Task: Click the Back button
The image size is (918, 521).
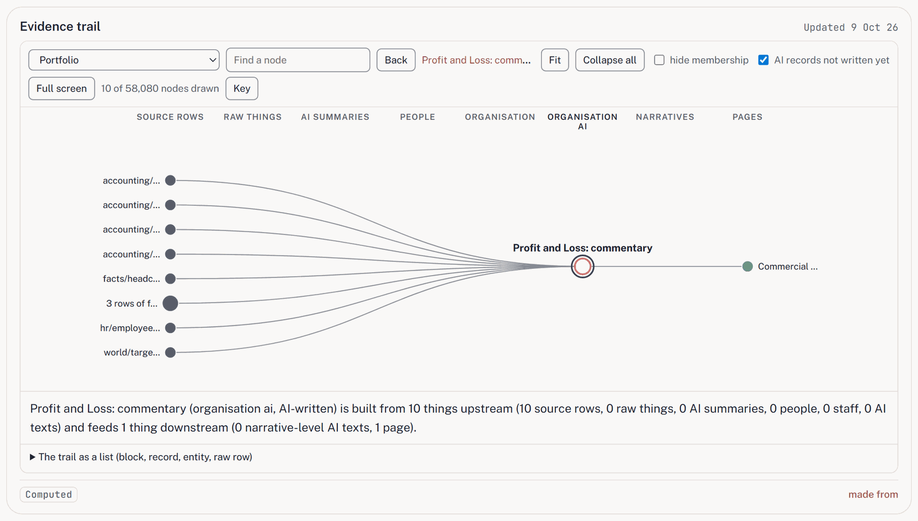Action: (396, 60)
